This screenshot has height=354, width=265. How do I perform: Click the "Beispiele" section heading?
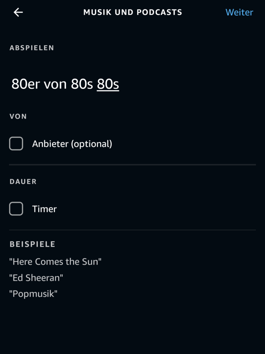32,244
